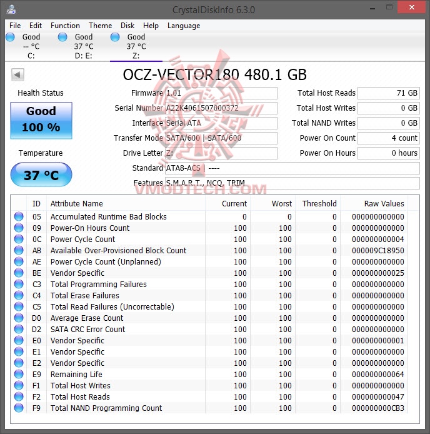The height and width of the screenshot is (434, 430).
Task: Click the status orb for drive C:
Action: [x=10, y=37]
